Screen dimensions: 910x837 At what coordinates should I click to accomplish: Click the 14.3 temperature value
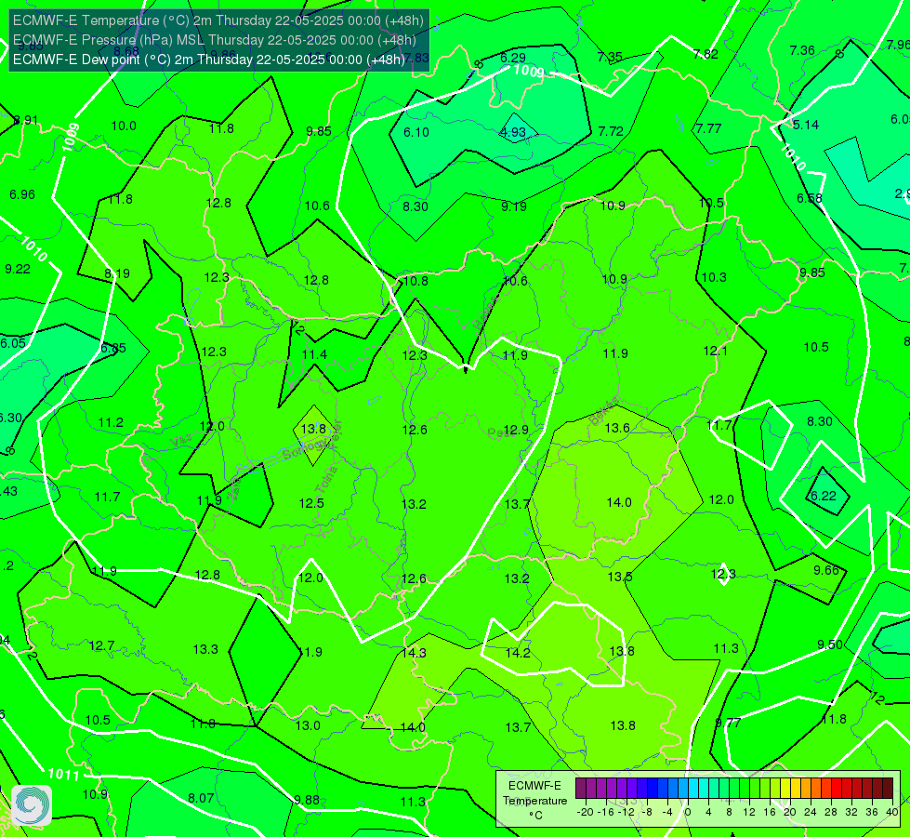click(414, 653)
